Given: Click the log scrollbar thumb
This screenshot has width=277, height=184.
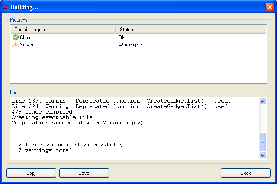Looking at the screenshot, I should coord(263,142).
